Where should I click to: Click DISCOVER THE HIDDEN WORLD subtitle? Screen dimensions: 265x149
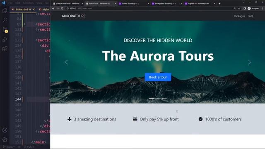tap(158, 41)
